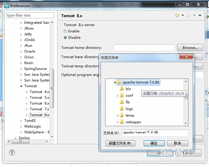This screenshot has width=209, height=167.
Task: Select Spring in the preferences tree
Action: (x=24, y=138)
